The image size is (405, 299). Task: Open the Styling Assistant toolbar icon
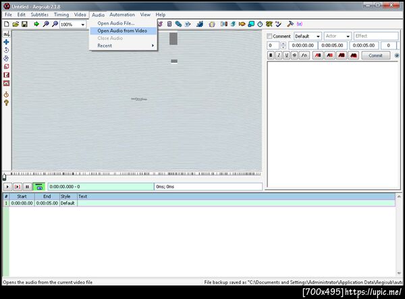coord(233,24)
